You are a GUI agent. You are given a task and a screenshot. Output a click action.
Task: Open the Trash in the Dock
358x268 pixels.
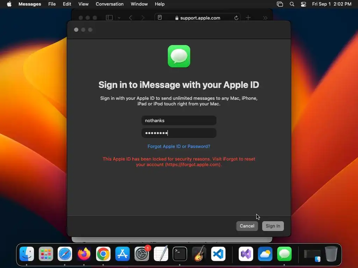pos(331,254)
